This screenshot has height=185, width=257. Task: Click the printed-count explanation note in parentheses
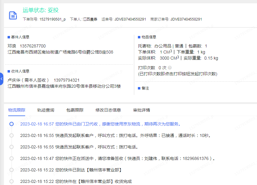pyautogui.click(x=178, y=74)
